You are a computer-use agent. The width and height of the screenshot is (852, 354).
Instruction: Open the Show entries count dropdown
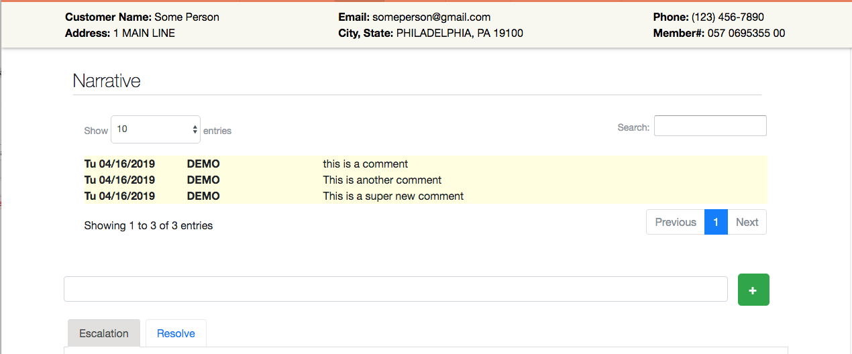tap(155, 129)
